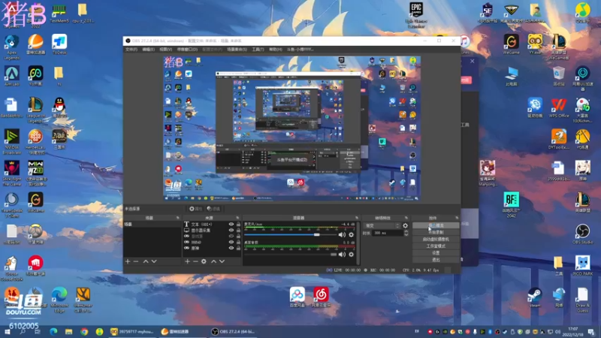This screenshot has height=338, width=601.
Task: Hide the 原神 source
Action: pyautogui.click(x=231, y=248)
